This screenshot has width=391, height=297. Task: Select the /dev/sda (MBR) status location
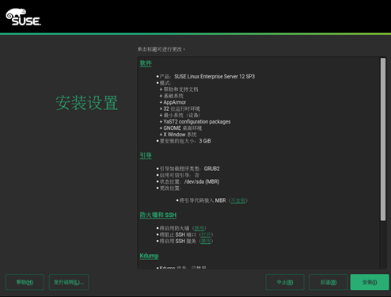point(202,181)
